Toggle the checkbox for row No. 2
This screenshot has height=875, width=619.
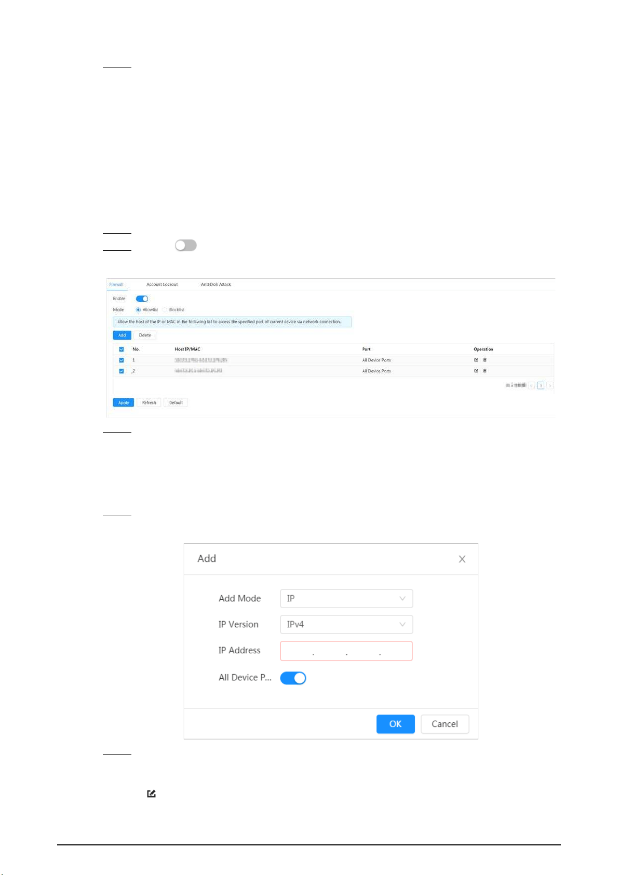(122, 371)
